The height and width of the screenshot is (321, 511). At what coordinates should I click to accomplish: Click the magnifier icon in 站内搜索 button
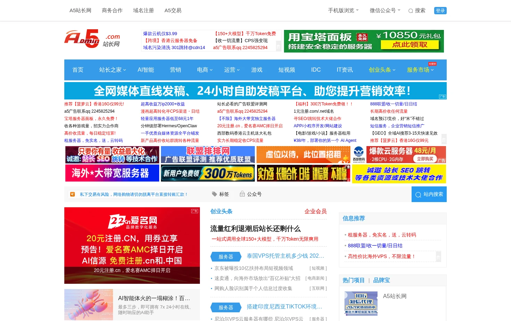tap(418, 195)
